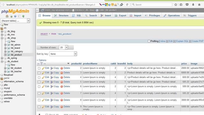Viewport: 204px width, 115px height.
Task: Sort by the price column header
Action: [x=184, y=64]
